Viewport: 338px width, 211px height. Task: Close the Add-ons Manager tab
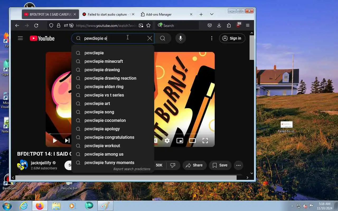pyautogui.click(x=191, y=15)
